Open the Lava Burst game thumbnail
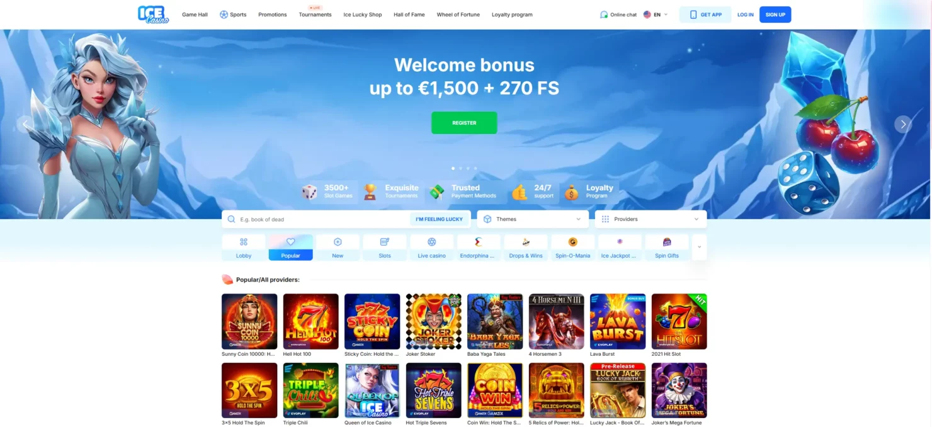932x427 pixels. pos(618,321)
